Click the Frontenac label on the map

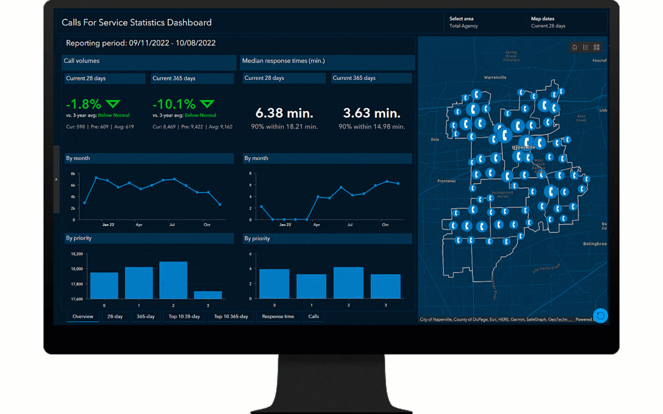[446, 181]
